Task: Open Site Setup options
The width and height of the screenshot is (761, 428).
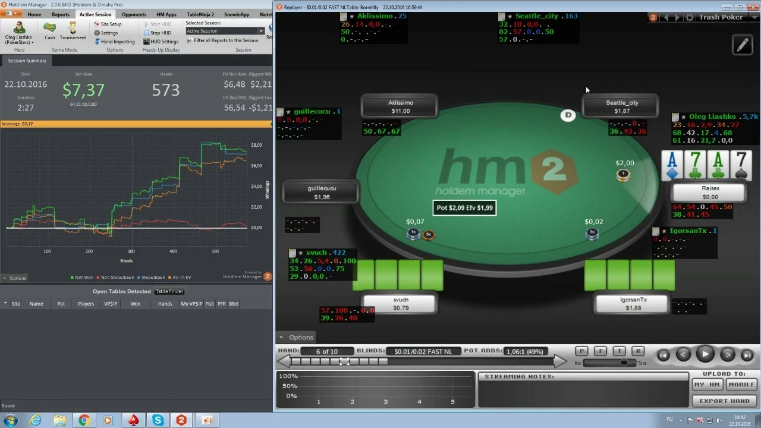Action: coord(108,24)
